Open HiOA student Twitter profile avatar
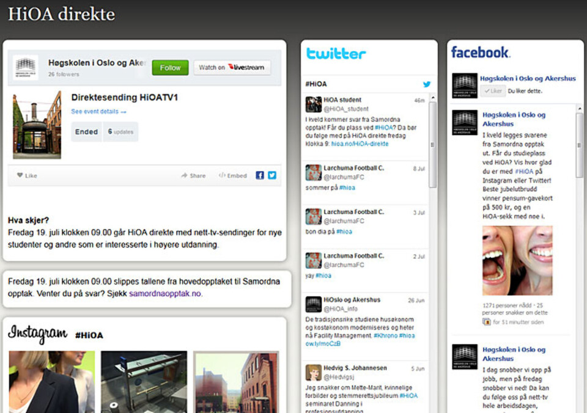The width and height of the screenshot is (587, 413). pos(313,104)
